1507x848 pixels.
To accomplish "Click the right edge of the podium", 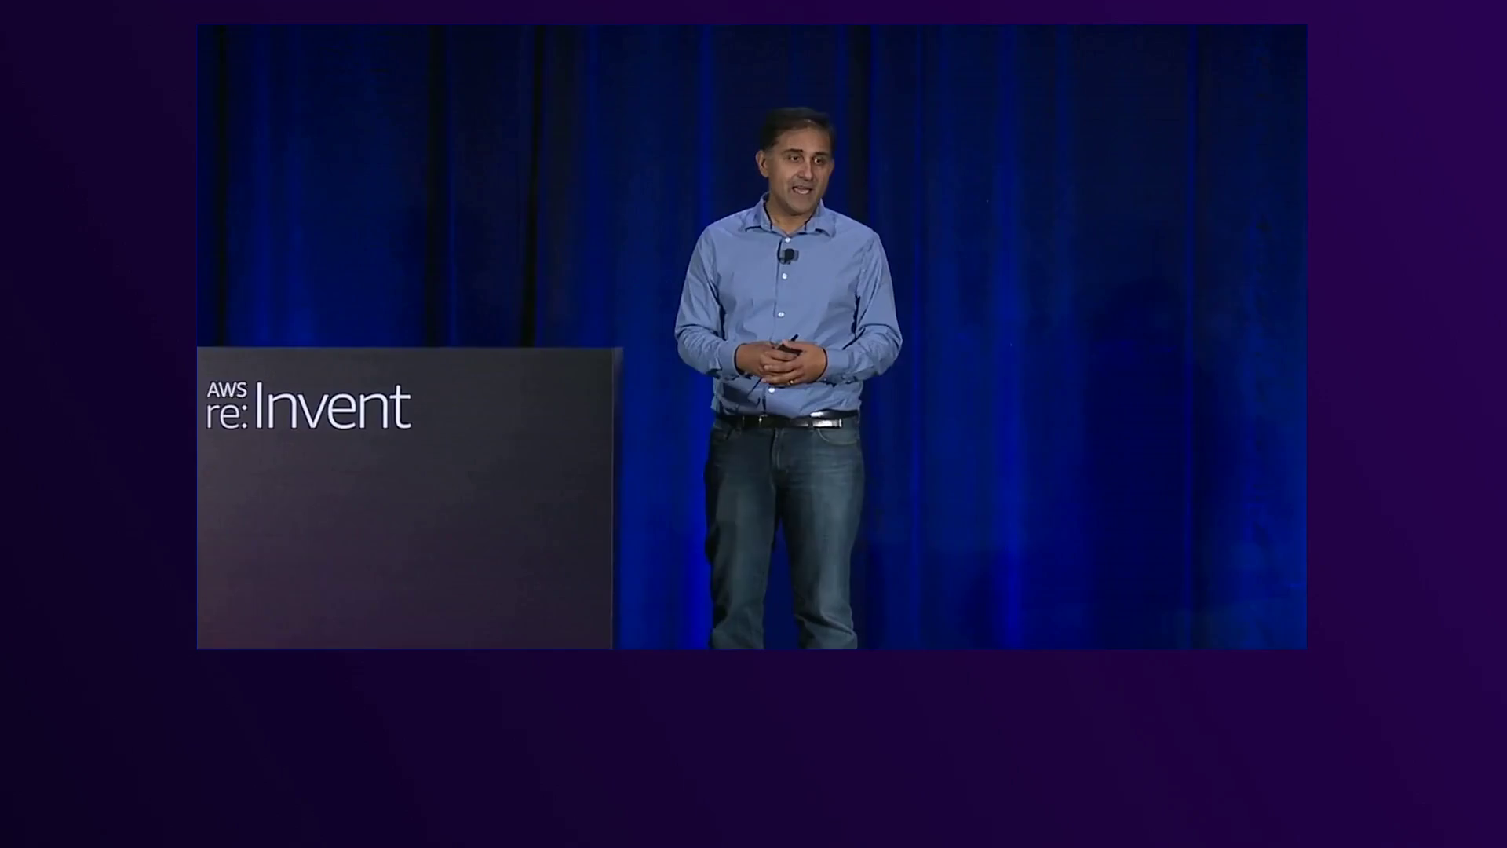I will (617, 495).
